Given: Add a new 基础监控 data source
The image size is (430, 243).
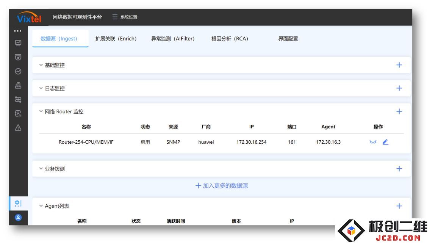Looking at the screenshot, I should 399,65.
